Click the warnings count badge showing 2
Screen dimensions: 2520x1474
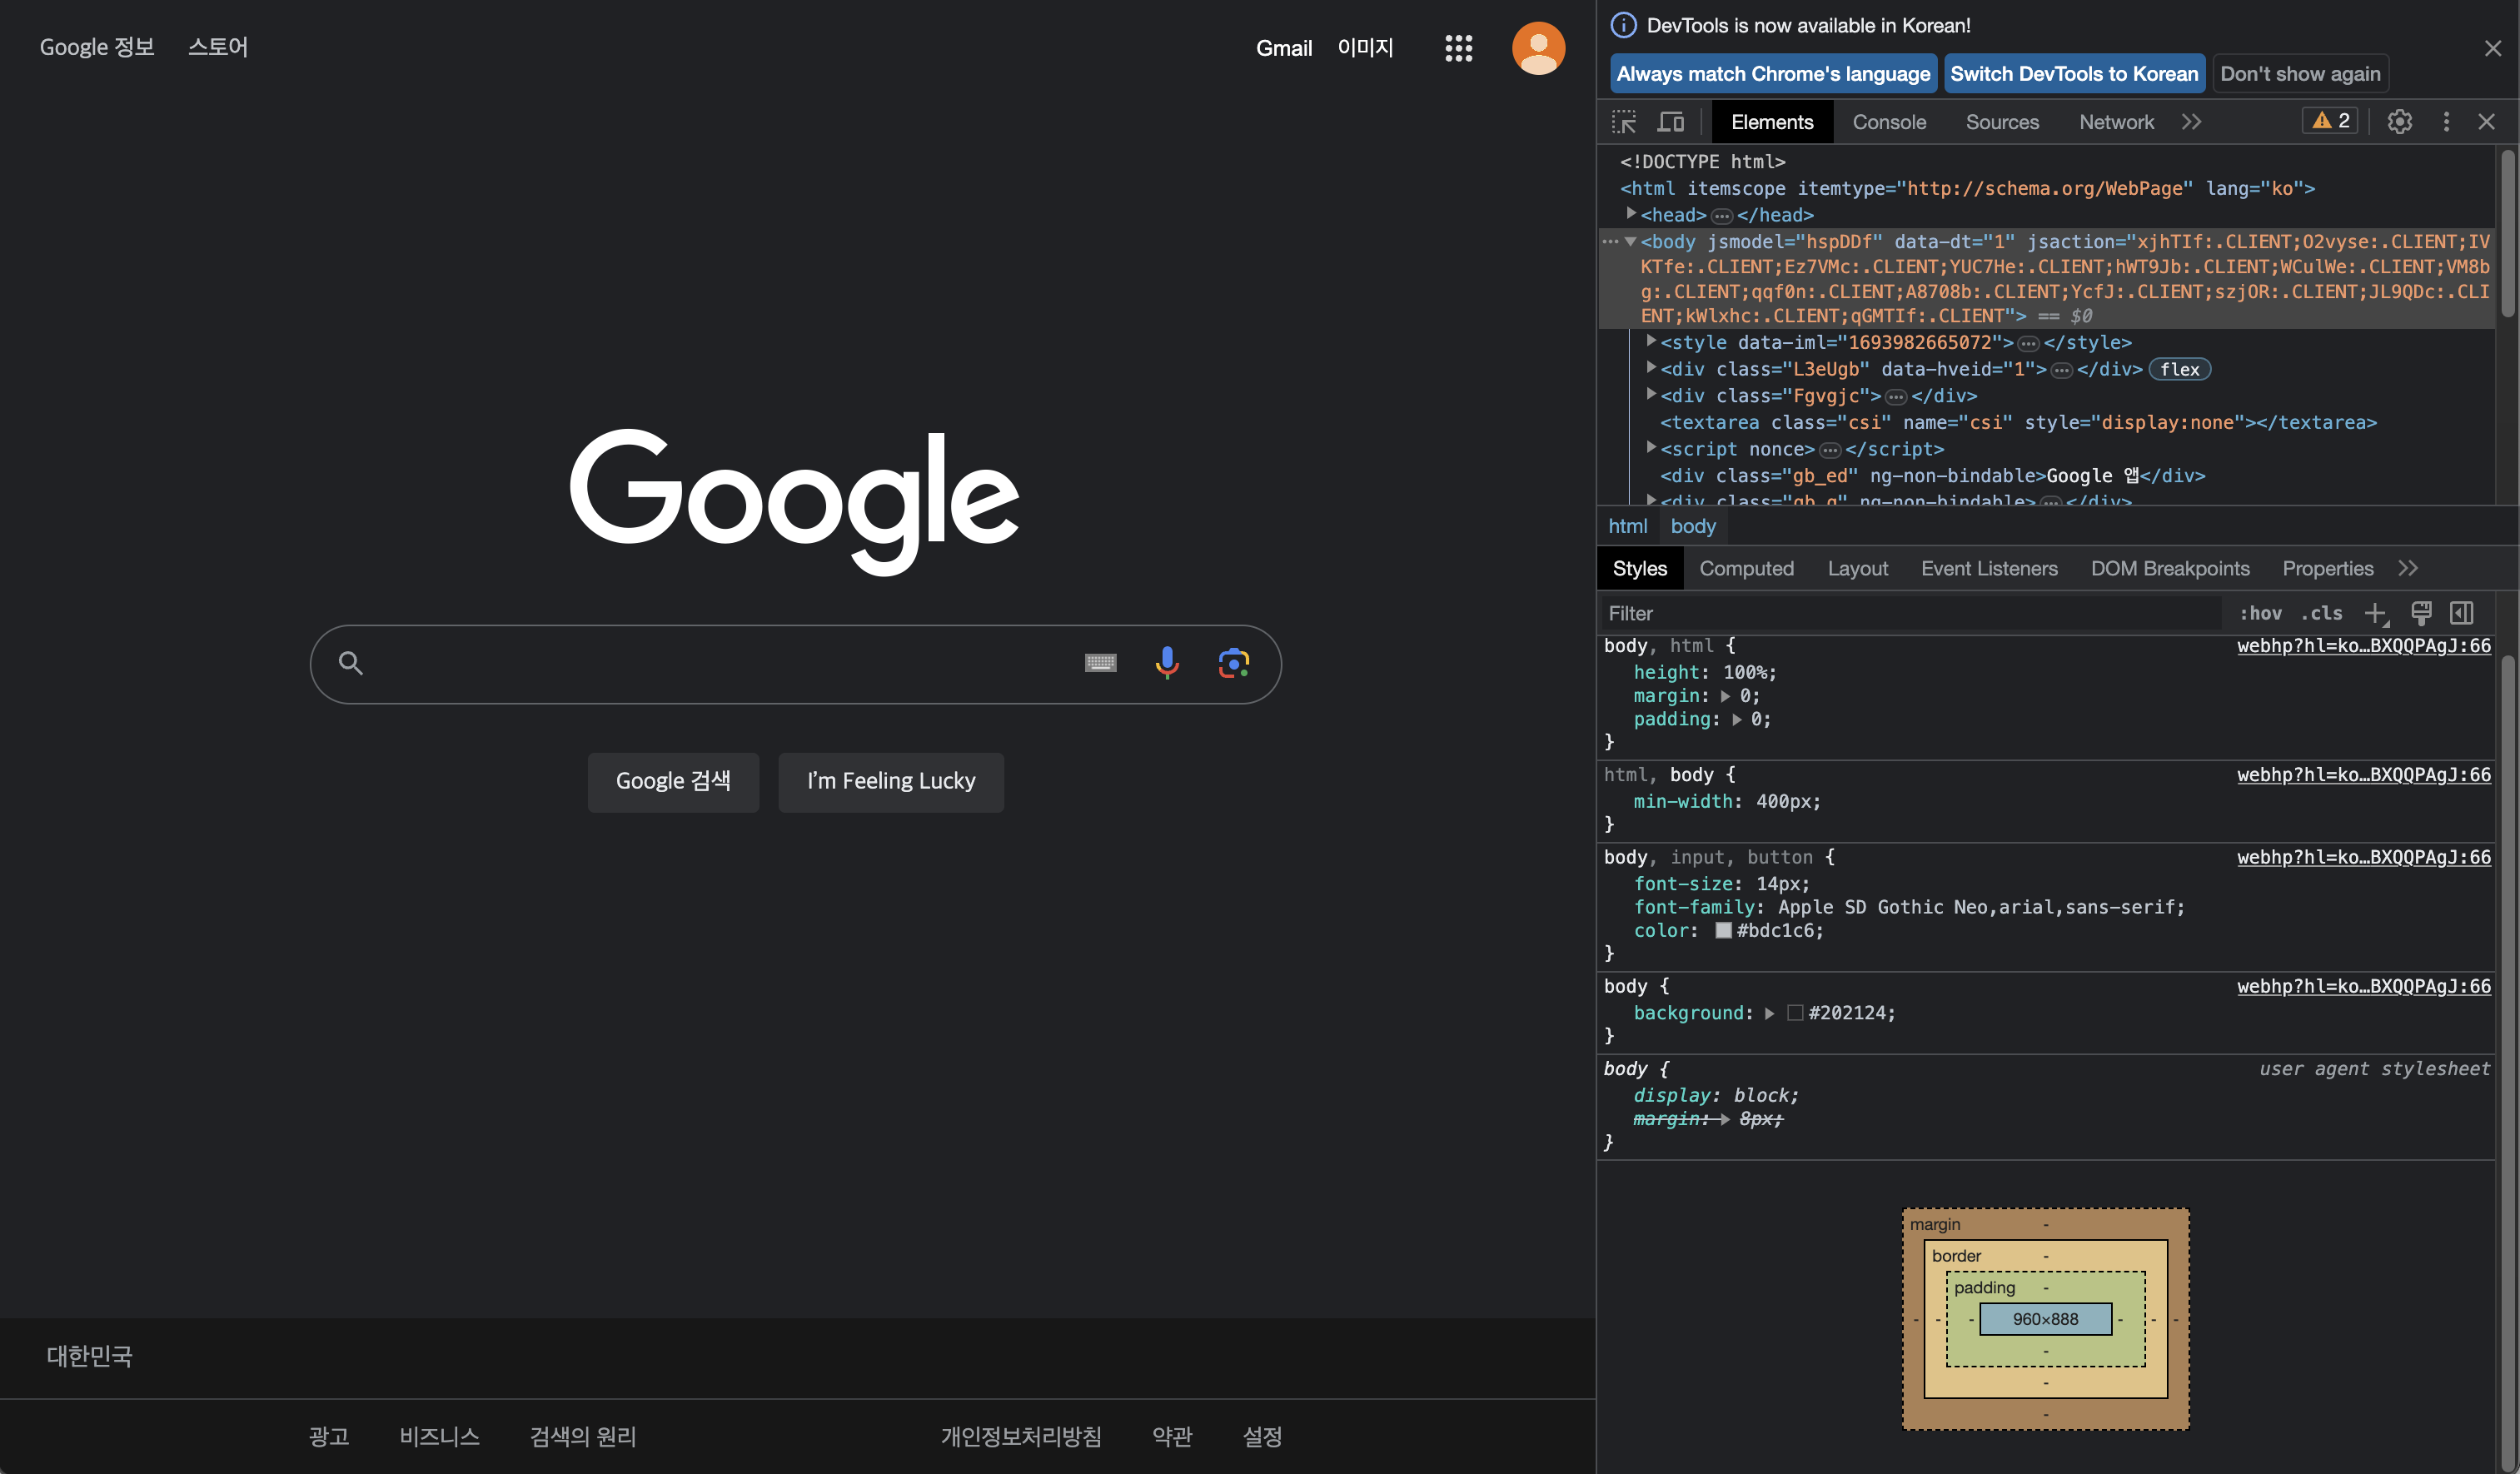[x=2331, y=121]
